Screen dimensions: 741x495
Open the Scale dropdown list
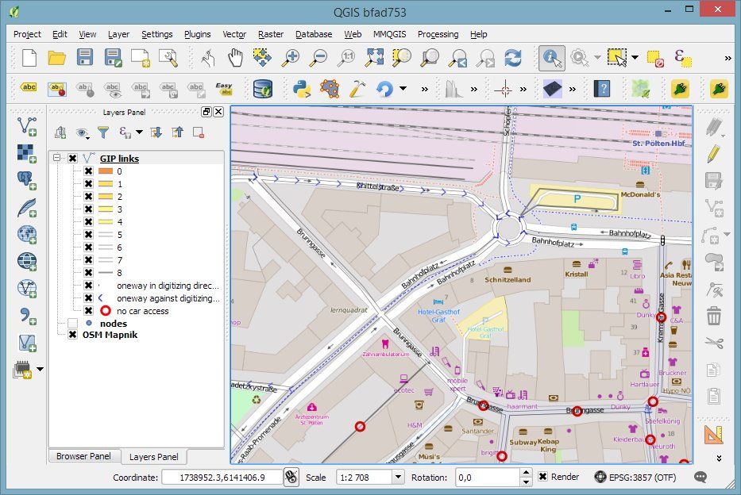(x=398, y=477)
